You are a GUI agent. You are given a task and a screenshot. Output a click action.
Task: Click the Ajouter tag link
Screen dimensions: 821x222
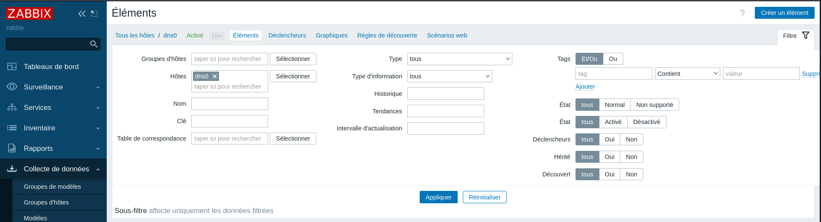click(x=585, y=86)
